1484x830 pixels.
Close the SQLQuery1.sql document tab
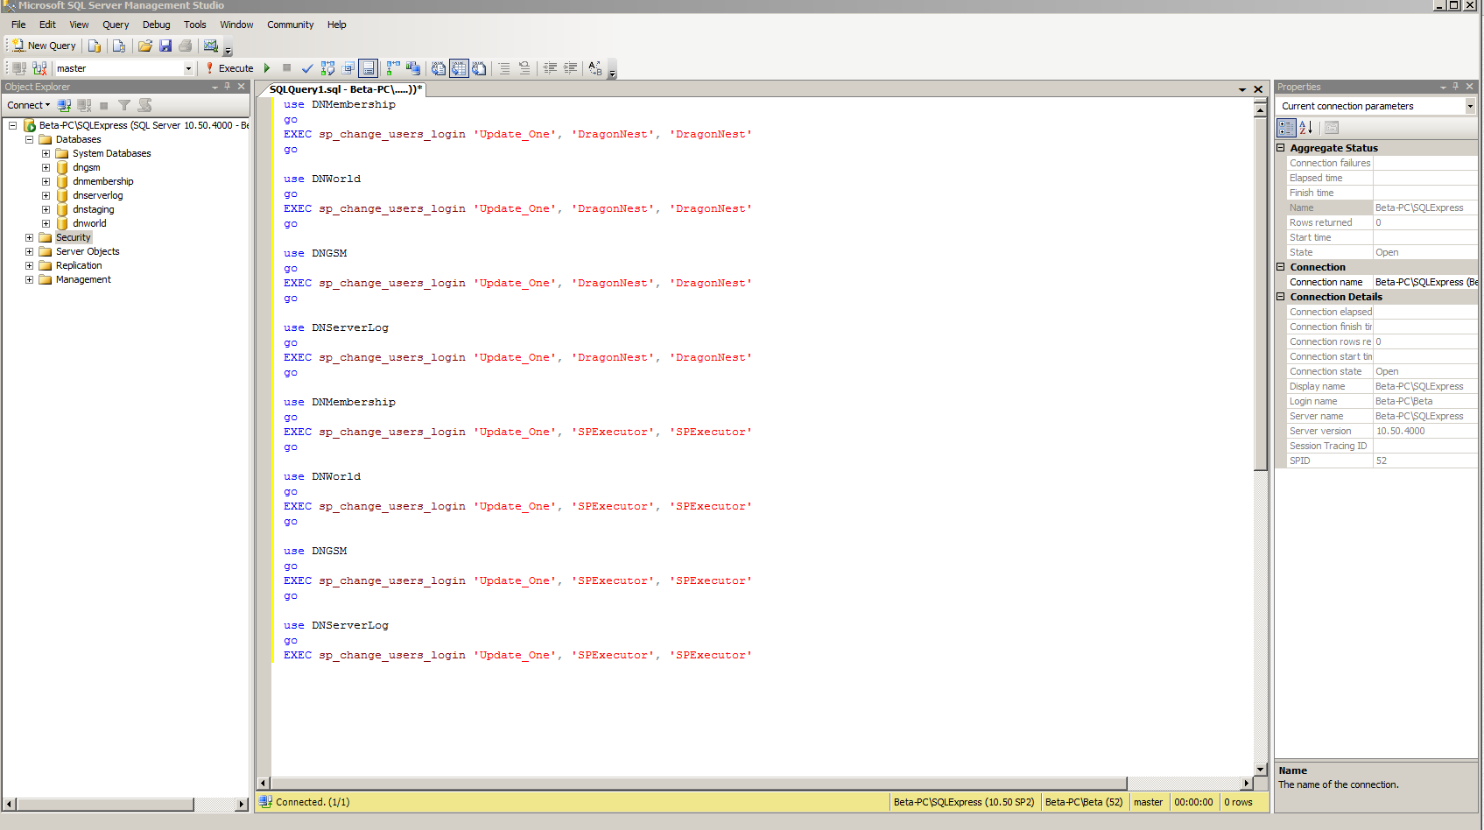point(1258,89)
